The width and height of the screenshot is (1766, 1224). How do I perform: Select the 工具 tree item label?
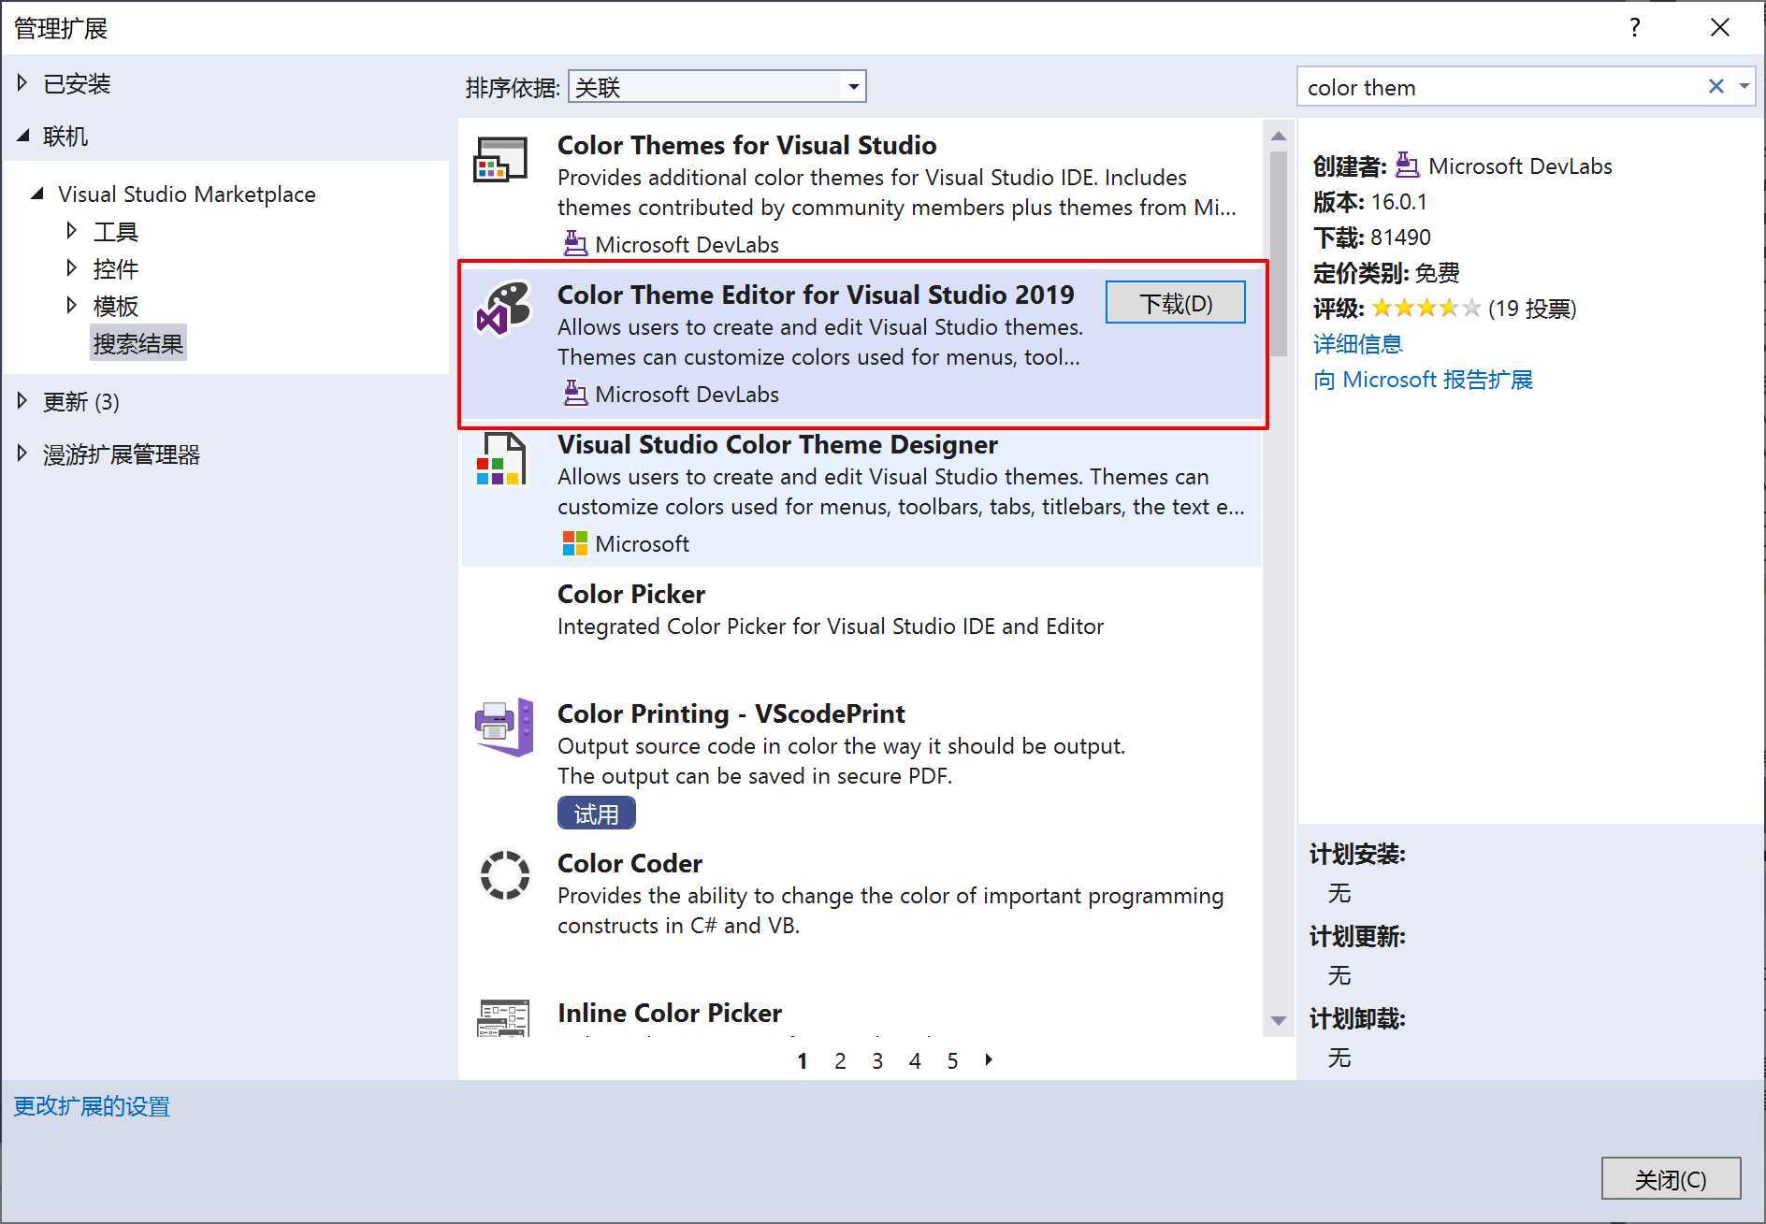pyautogui.click(x=116, y=231)
